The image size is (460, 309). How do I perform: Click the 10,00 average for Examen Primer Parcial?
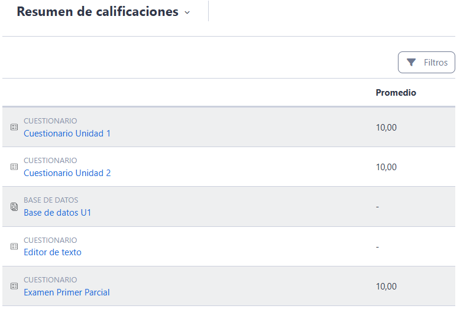point(386,287)
